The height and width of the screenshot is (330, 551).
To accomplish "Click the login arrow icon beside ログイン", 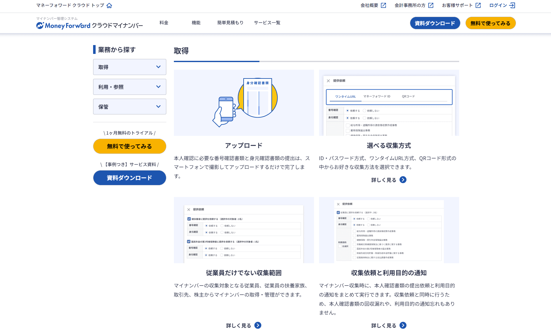I will (512, 5).
